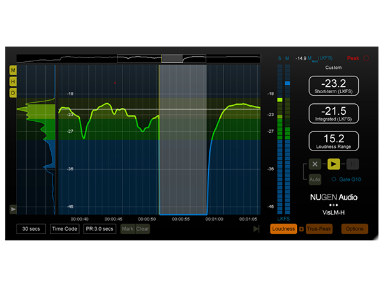Switch to the Loudness view
The image size is (383, 287).
click(283, 229)
